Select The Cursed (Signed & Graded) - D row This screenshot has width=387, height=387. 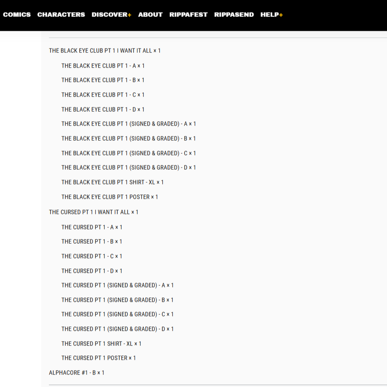tap(117, 329)
